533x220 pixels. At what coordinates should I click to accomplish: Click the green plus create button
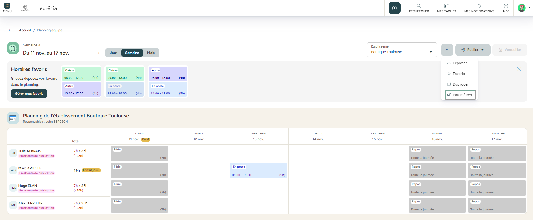click(x=394, y=8)
